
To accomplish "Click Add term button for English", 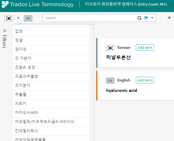I will point(145,80).
